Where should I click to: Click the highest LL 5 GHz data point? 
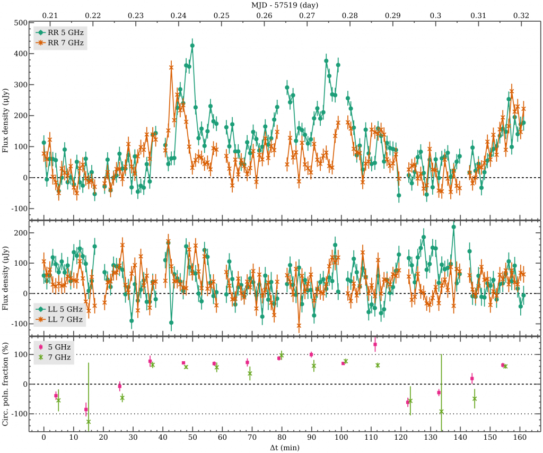click(x=454, y=227)
